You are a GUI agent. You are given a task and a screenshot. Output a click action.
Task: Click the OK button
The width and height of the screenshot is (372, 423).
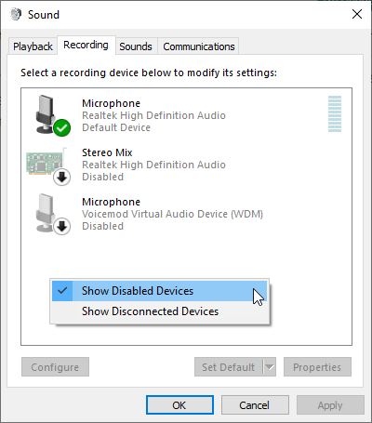pos(179,405)
